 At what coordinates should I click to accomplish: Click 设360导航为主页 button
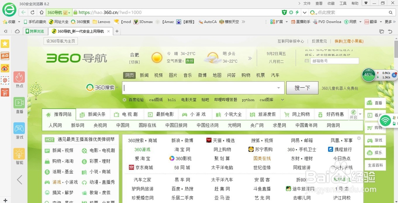(60, 41)
